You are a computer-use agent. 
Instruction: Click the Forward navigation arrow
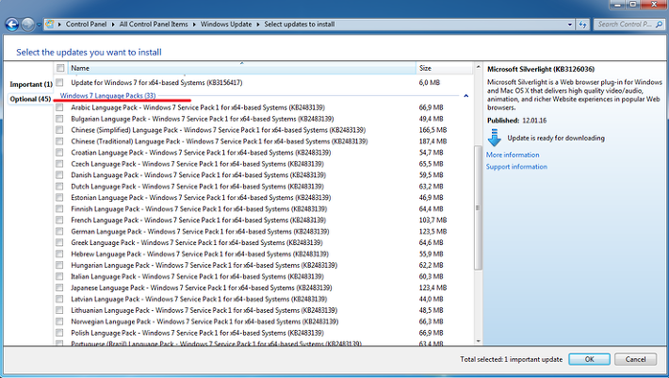pos(27,25)
